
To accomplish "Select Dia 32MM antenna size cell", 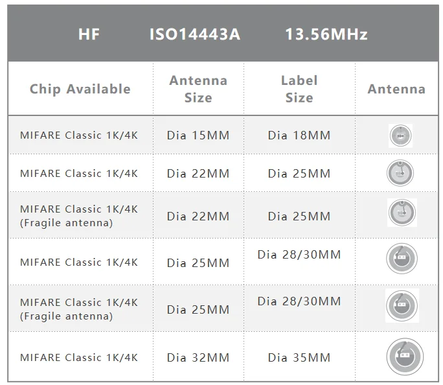I will pyautogui.click(x=198, y=358).
